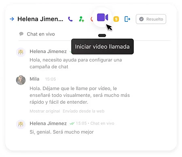Open Helena Jimen... contact name in header
This screenshot has width=182, height=157.
click(x=40, y=19)
